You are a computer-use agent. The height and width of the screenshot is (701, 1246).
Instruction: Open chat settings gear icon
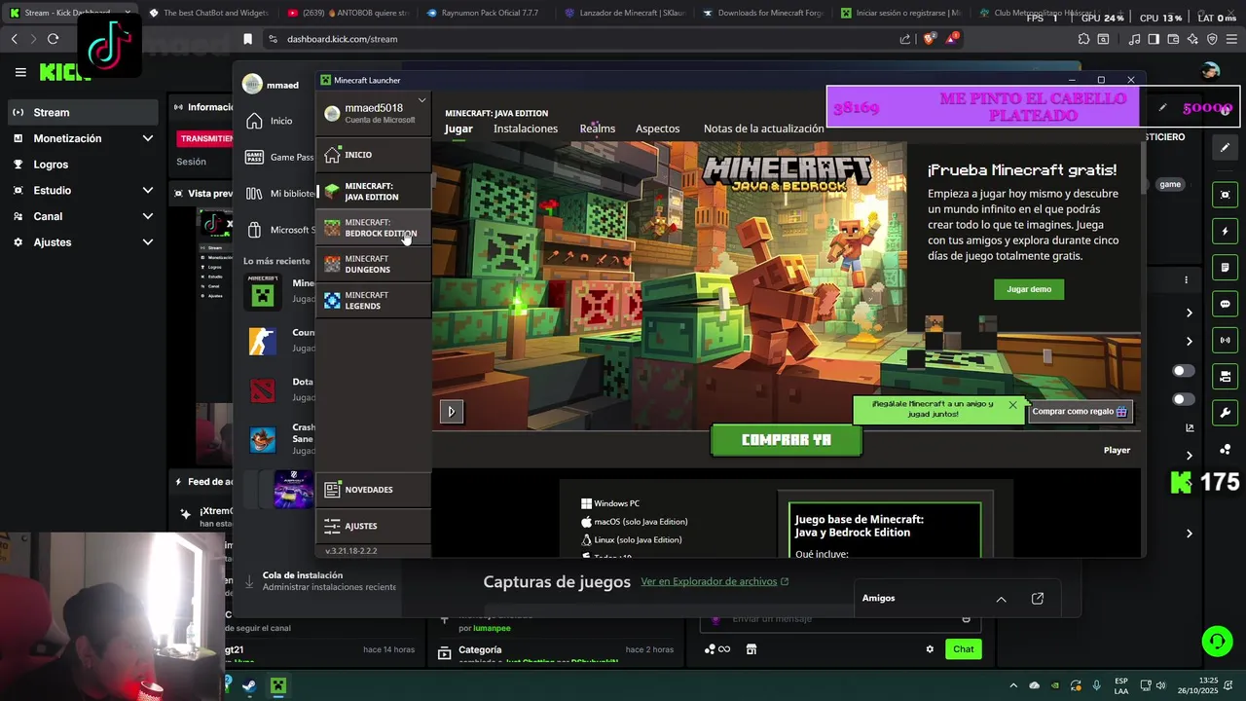[x=930, y=649]
